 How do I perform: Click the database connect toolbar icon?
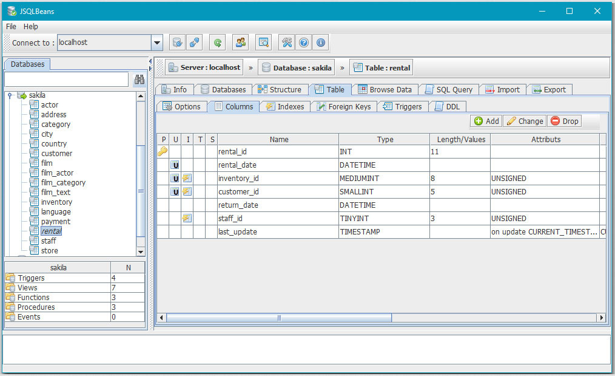(x=177, y=43)
